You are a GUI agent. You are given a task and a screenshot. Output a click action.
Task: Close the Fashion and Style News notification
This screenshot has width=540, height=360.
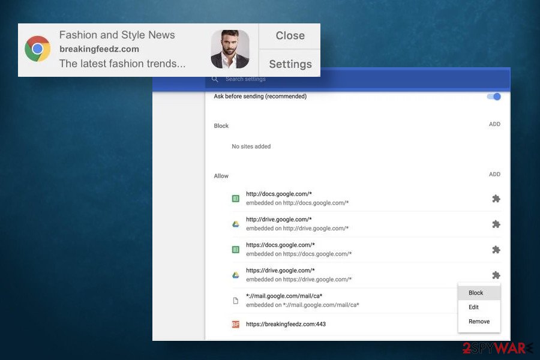coord(290,36)
